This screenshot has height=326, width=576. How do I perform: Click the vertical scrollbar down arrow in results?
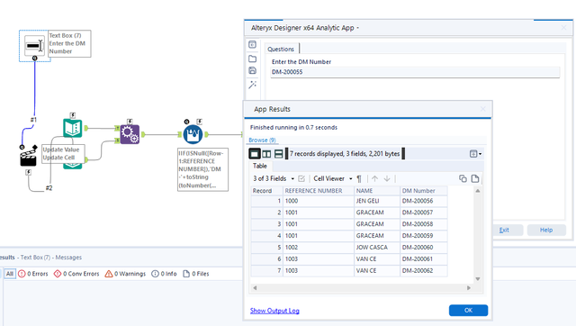pos(478,279)
